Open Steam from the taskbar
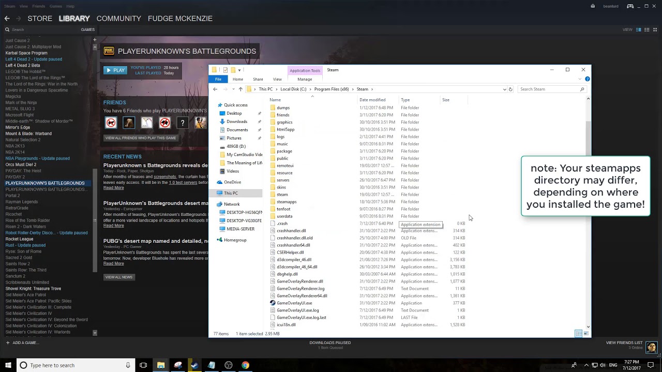The width and height of the screenshot is (662, 372). 194,365
